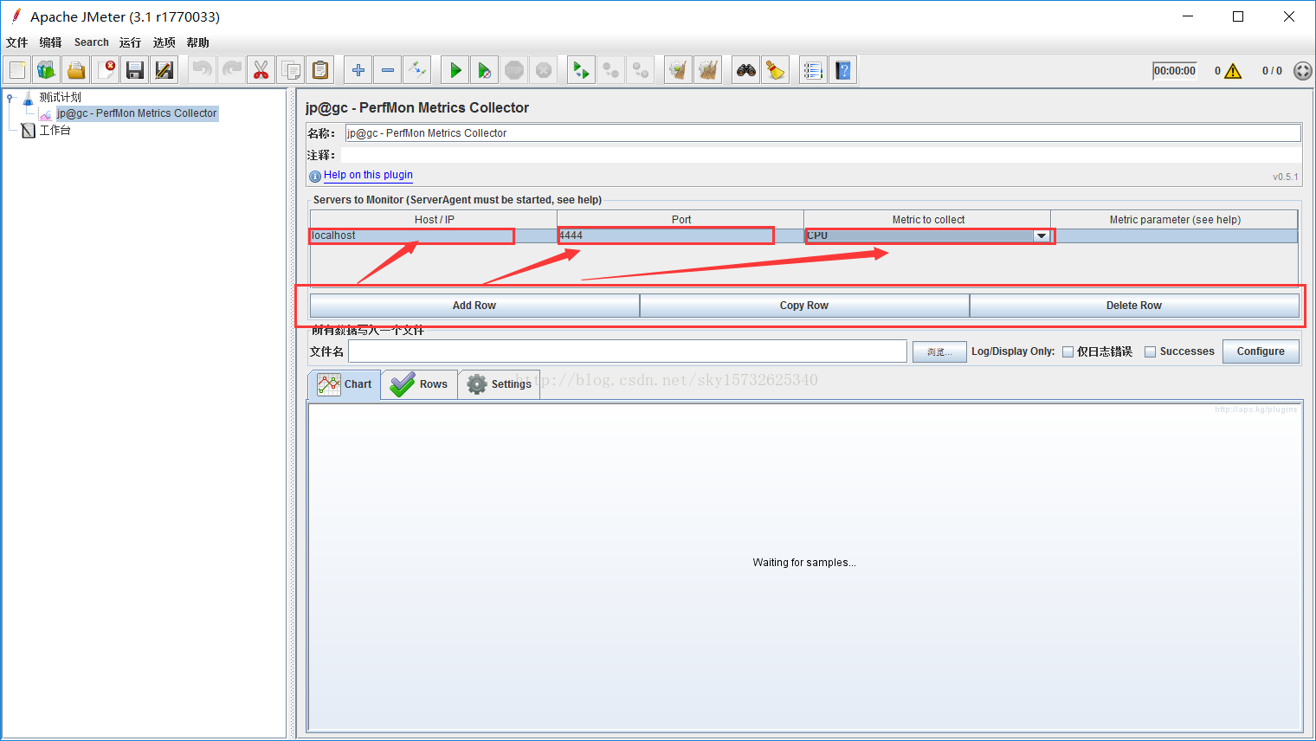The image size is (1316, 741).
Task: Expand all tree nodes with plus icon
Action: point(358,70)
